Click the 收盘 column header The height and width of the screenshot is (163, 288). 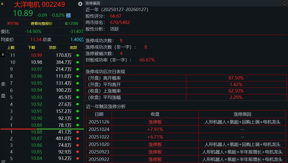(155, 114)
